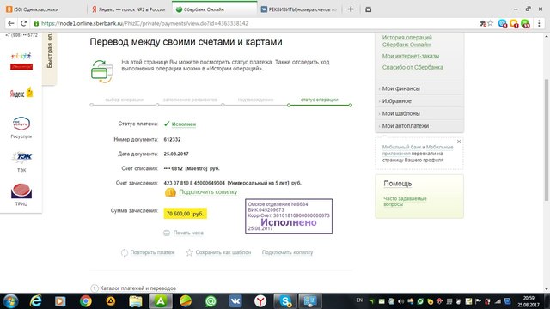Open the file explorer folder taskbar icon
Viewport: 550px width, 309px height.
(136, 301)
